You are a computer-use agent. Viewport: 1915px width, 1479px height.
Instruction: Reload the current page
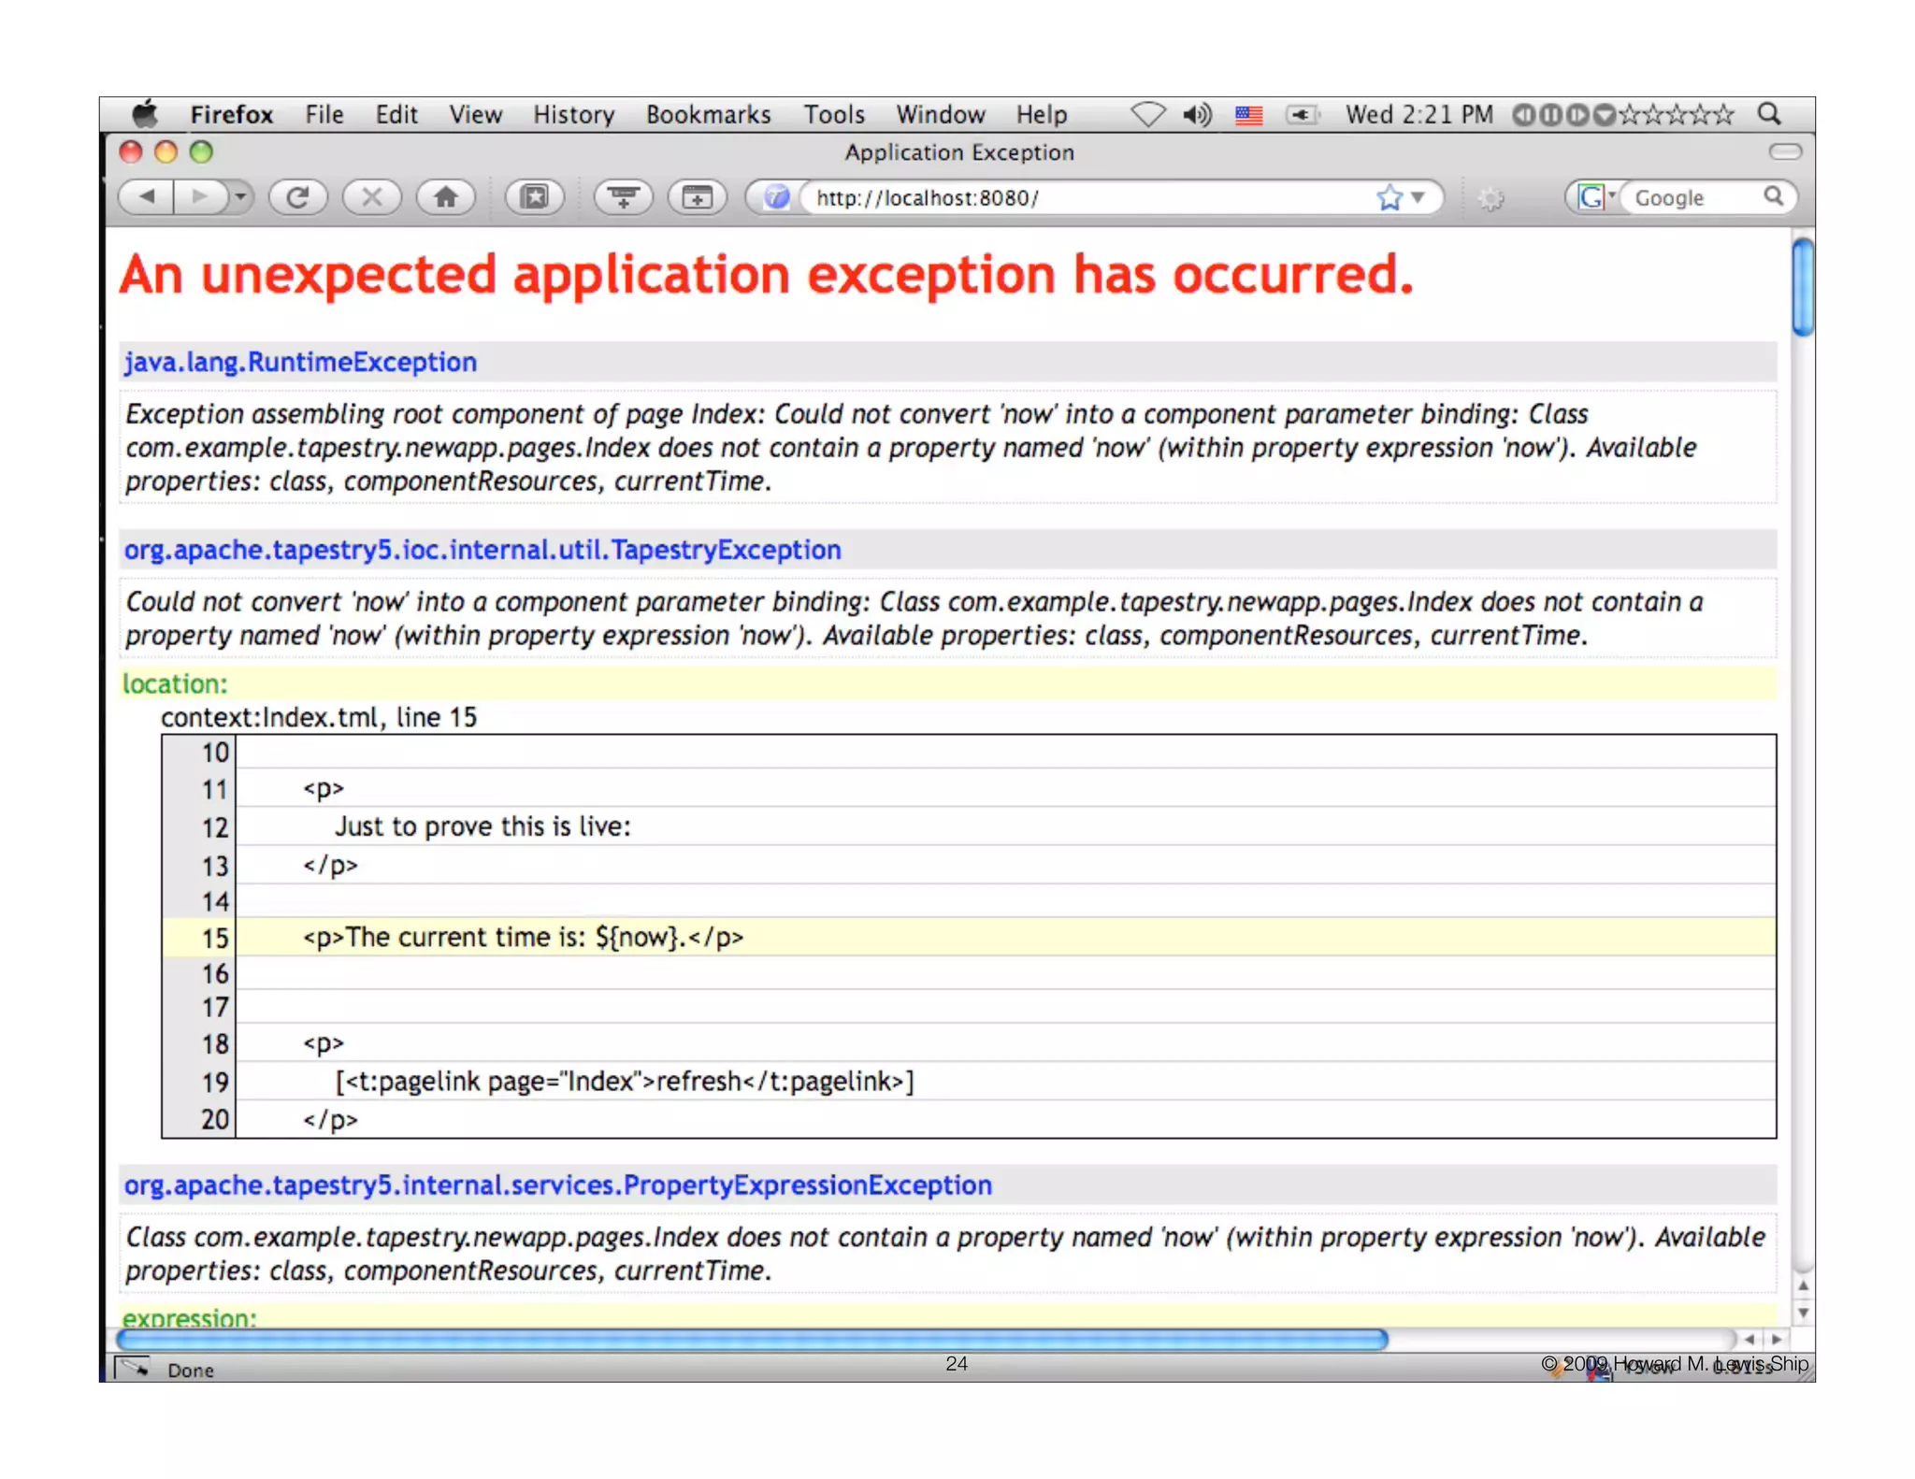click(x=297, y=197)
